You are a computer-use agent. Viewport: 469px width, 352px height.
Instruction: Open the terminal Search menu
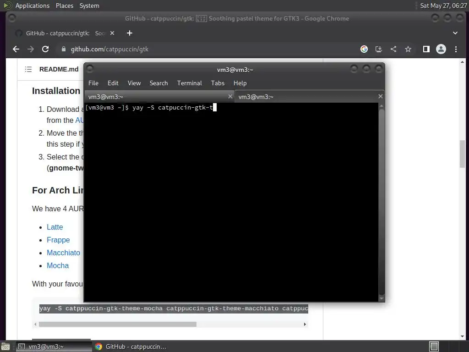point(158,83)
